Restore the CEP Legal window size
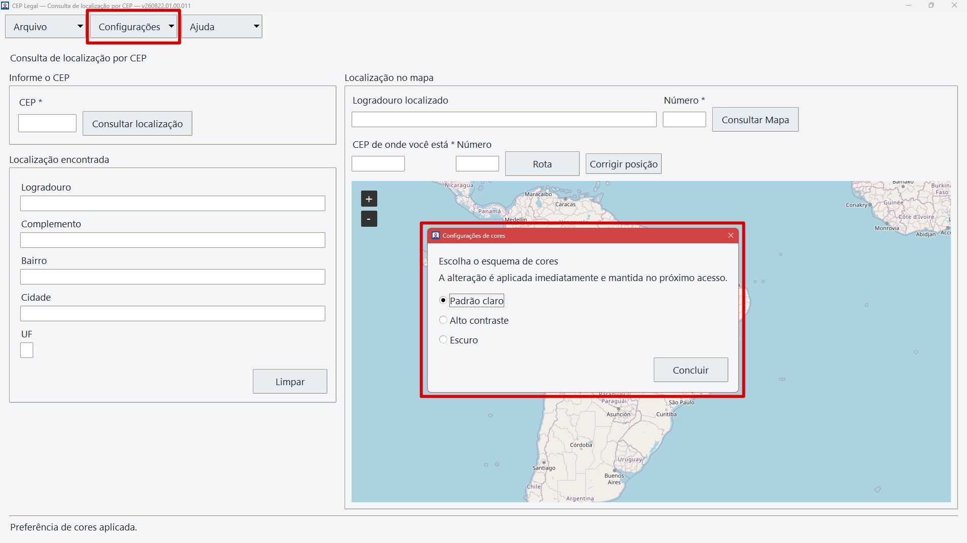 [931, 6]
